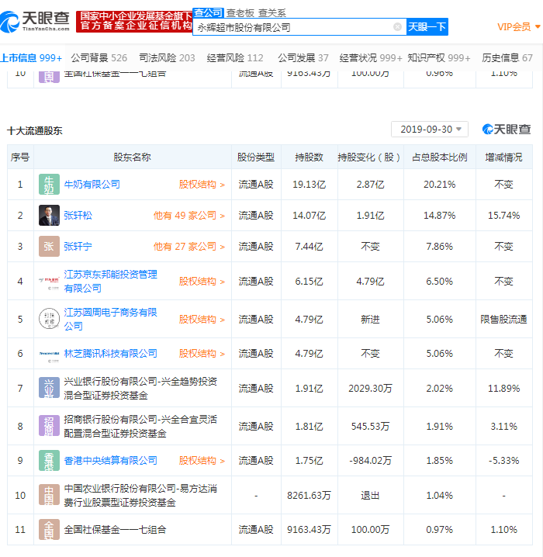Click the 持股变化（股） column header
The width and height of the screenshot is (543, 557).
pos(370,157)
